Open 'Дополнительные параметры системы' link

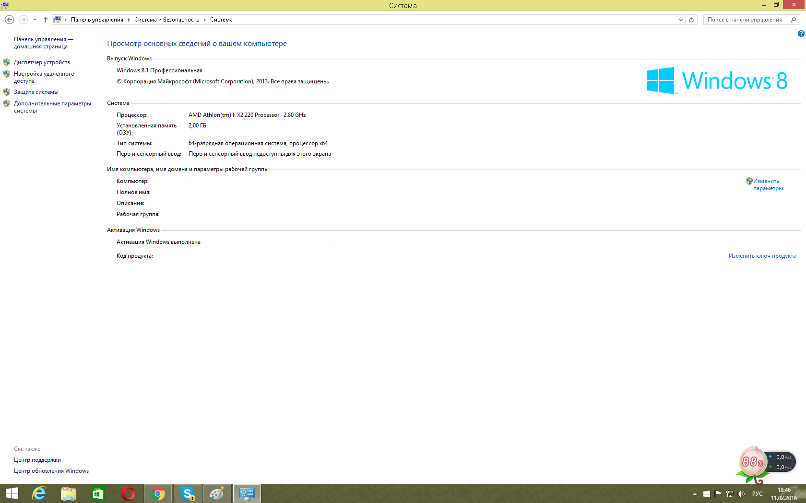[52, 107]
